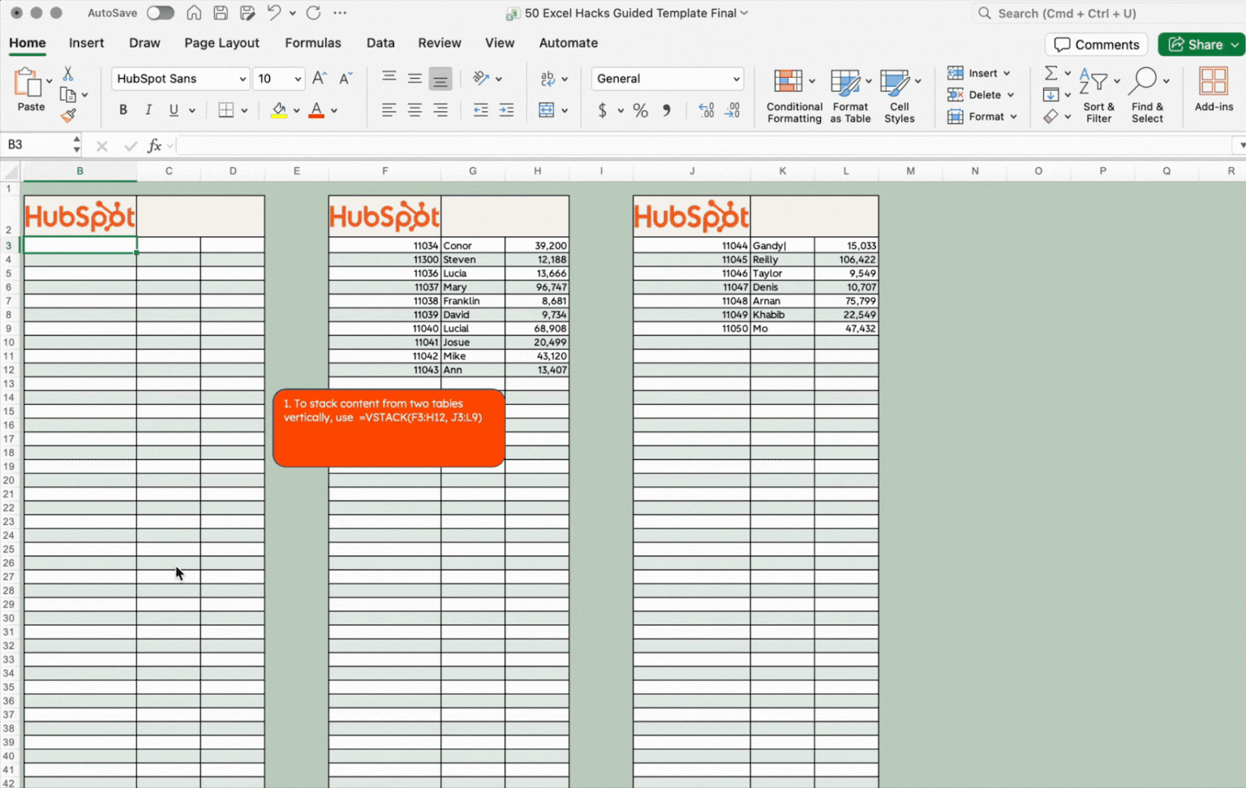Open the Page Layout tab
Screen dimensions: 1246x788
(x=222, y=43)
